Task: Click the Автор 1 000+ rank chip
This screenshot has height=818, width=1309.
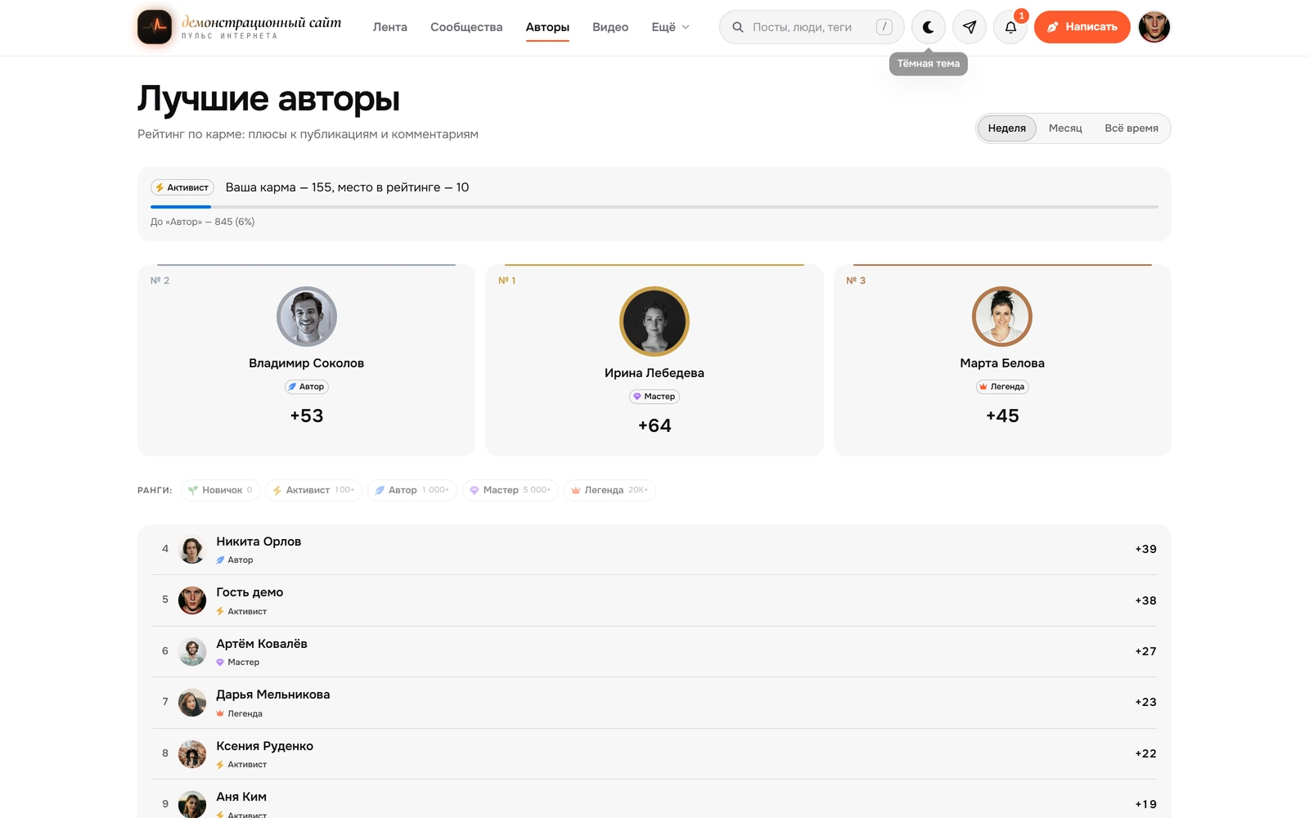Action: coord(412,490)
